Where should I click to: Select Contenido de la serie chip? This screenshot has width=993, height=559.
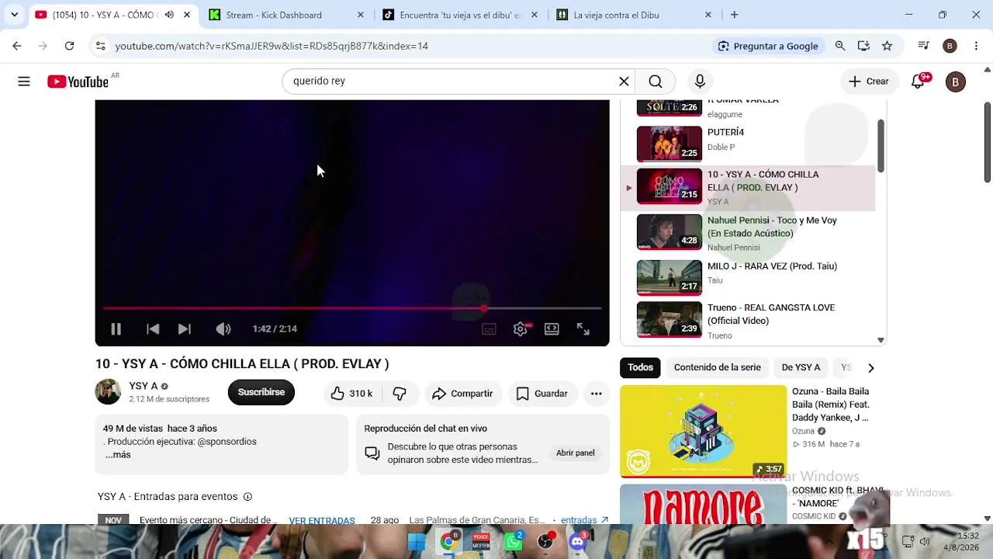coord(718,368)
